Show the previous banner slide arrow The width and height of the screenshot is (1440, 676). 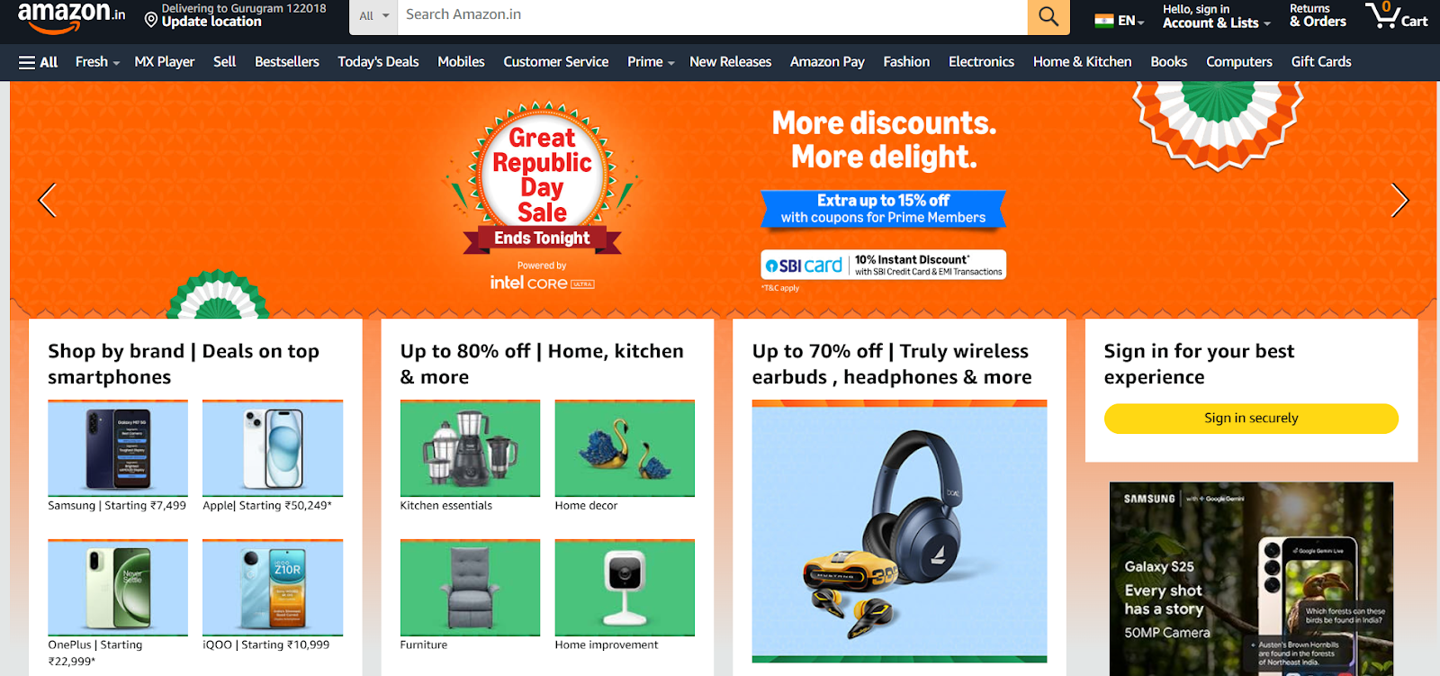pyautogui.click(x=48, y=200)
